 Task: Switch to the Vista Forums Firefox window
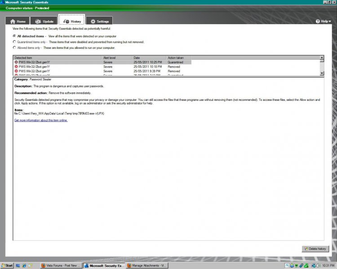pos(61,265)
